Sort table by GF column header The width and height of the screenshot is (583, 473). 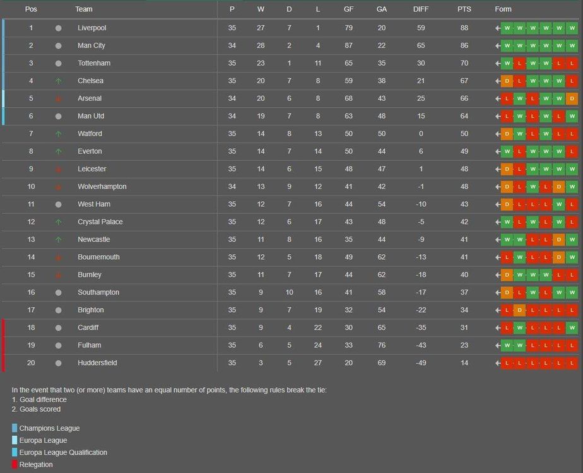pos(348,9)
